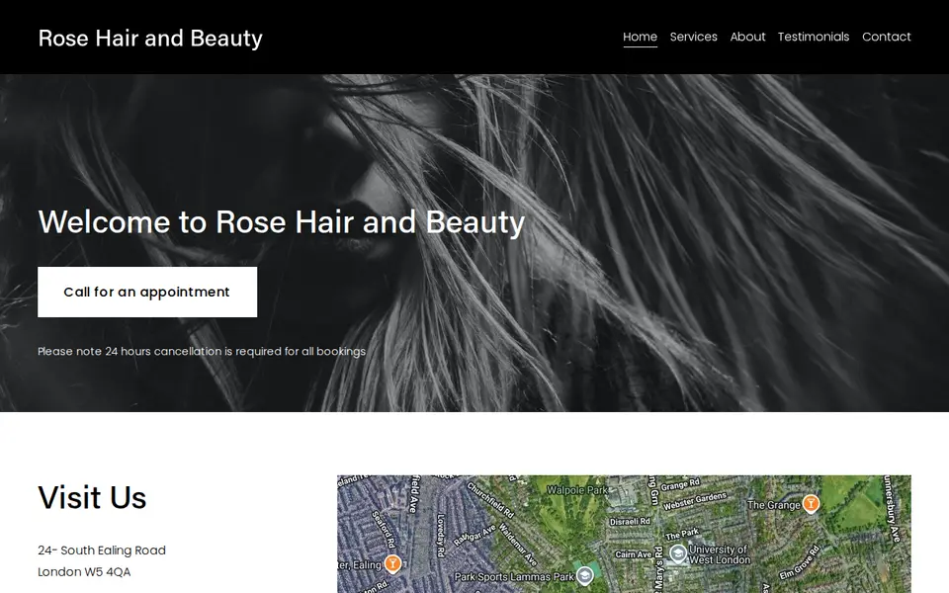Click the Visit Us heading

coord(92,497)
